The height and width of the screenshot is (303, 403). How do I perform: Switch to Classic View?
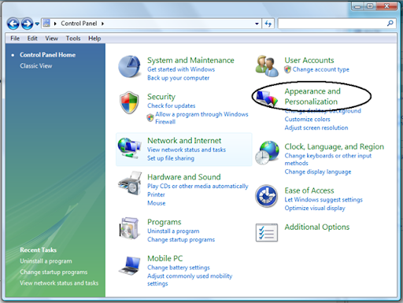36,66
